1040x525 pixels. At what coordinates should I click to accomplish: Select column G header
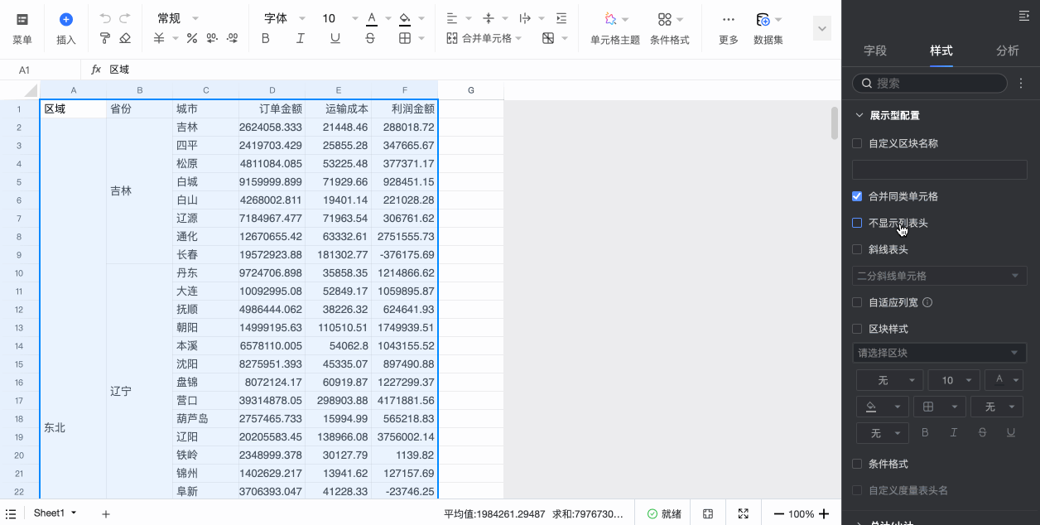point(471,90)
